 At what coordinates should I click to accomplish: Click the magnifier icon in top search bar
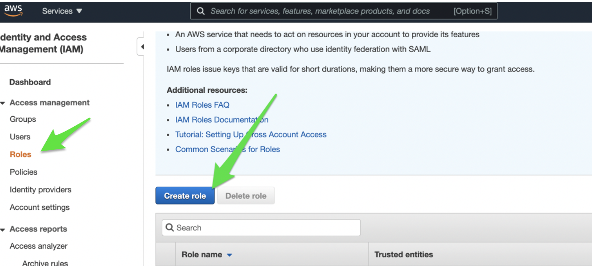(200, 11)
